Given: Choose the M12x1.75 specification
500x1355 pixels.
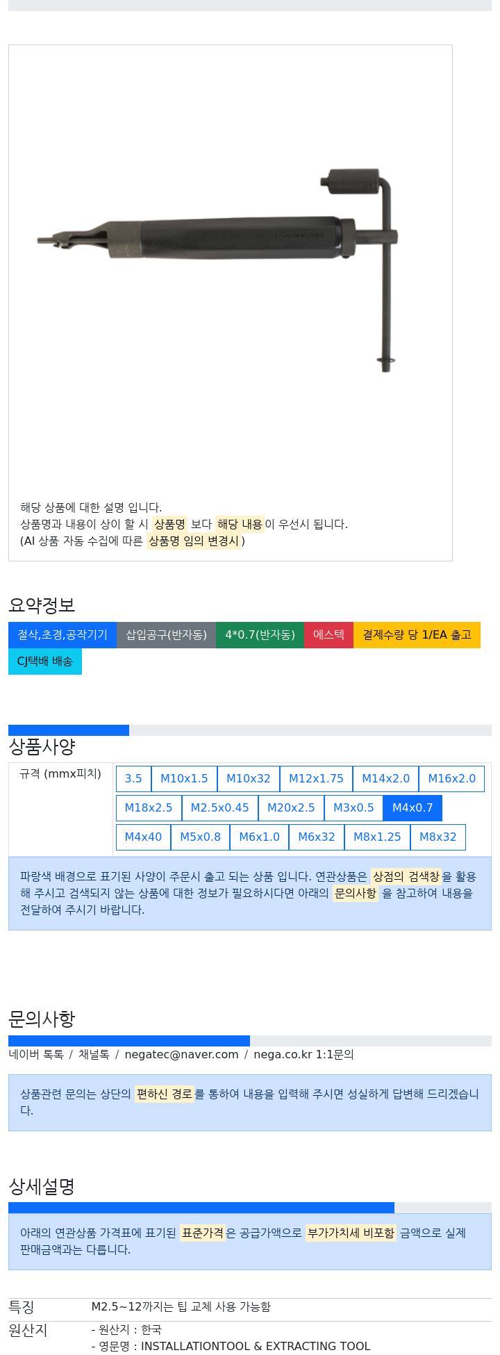Looking at the screenshot, I should tap(316, 779).
